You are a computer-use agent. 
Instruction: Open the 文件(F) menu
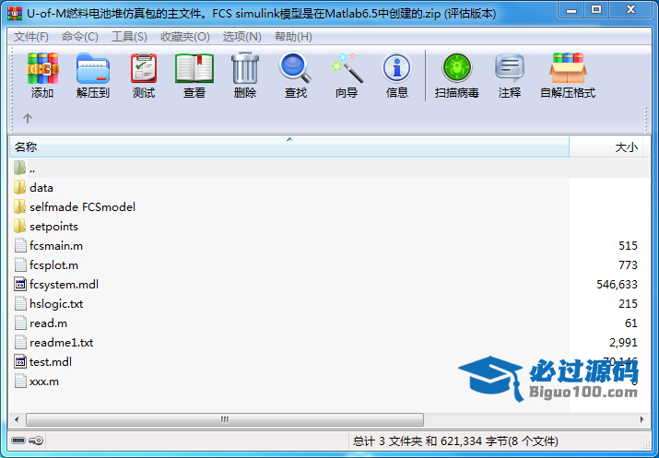(x=30, y=37)
